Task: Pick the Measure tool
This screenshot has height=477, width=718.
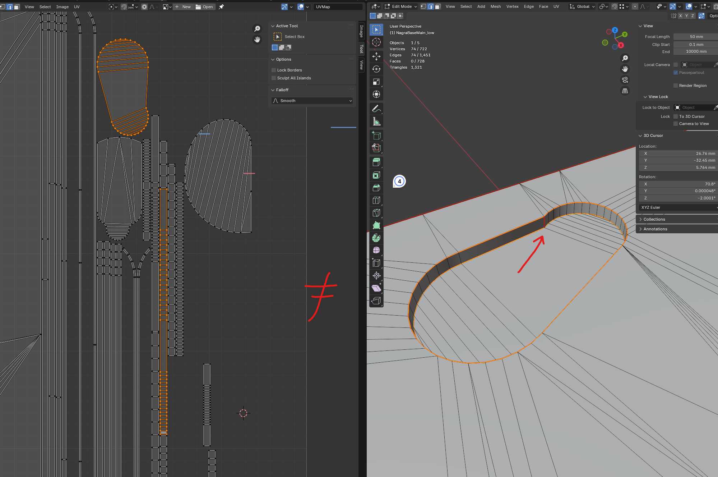Action: [376, 121]
